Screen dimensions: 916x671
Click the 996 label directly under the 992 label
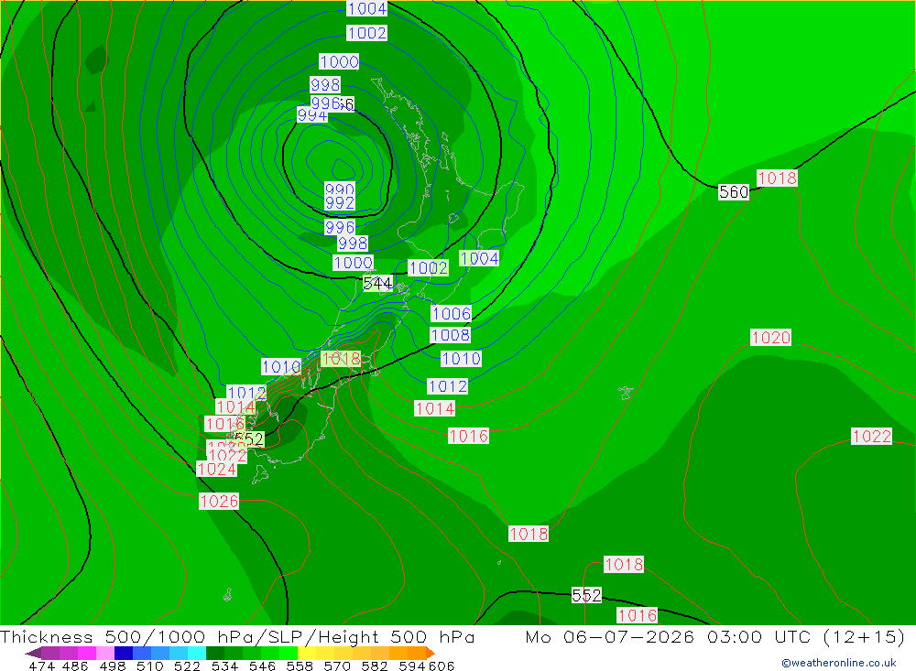point(340,227)
